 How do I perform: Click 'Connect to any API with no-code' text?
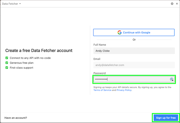(x=30, y=58)
